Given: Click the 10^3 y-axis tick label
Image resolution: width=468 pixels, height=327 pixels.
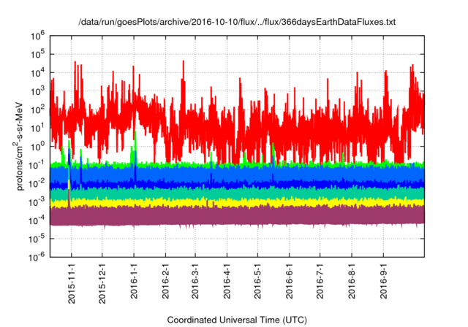Looking at the screenshot, I should click(x=37, y=91).
